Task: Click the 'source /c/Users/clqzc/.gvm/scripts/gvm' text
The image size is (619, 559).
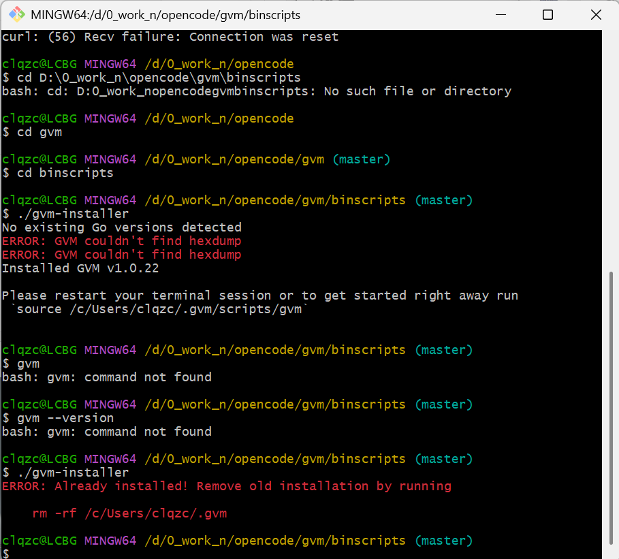Action: (159, 309)
